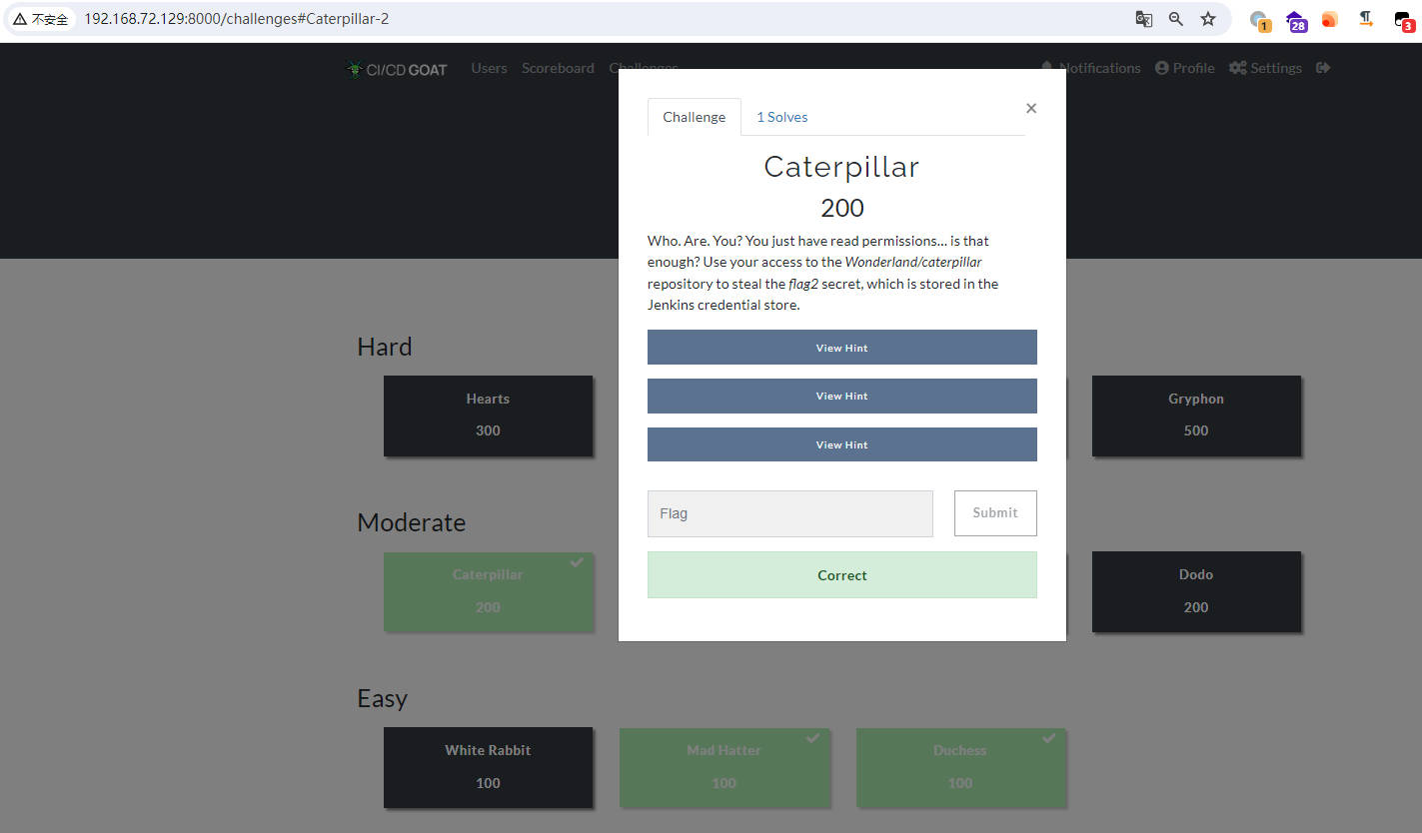Click the translate page icon in address bar
Viewport: 1422px width, 833px height.
[x=1144, y=19]
